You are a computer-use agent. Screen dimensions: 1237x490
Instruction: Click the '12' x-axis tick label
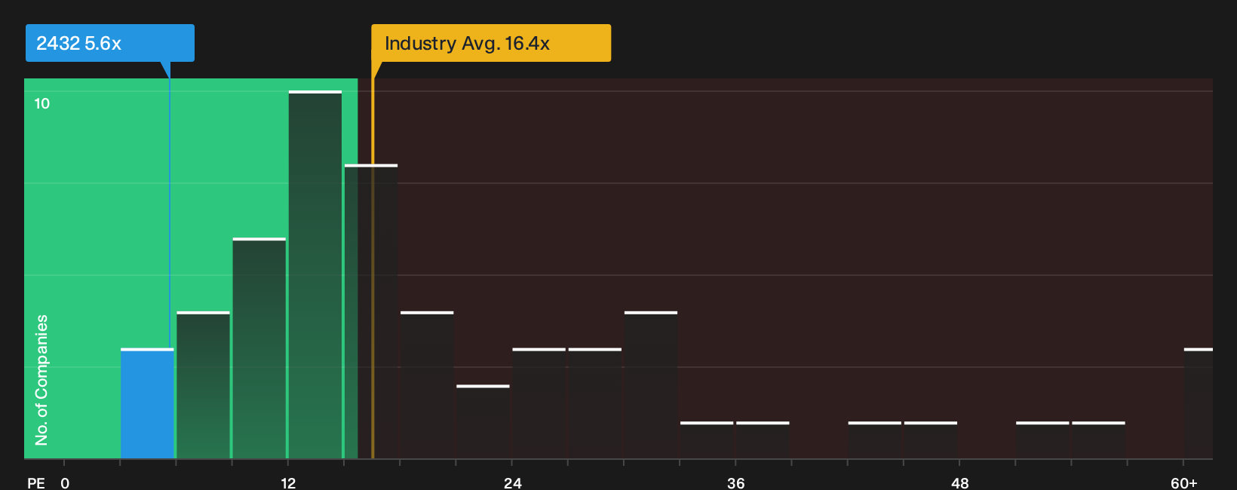click(288, 482)
